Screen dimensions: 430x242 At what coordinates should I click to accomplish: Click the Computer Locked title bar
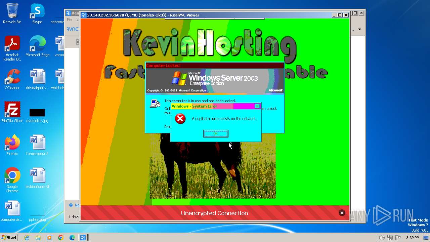215,66
